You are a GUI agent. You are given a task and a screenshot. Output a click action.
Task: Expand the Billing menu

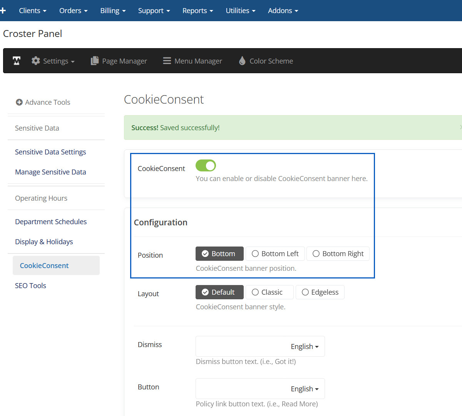pos(113,11)
